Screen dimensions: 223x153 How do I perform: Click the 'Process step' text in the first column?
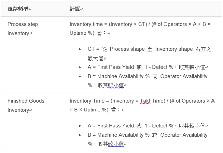23,24
